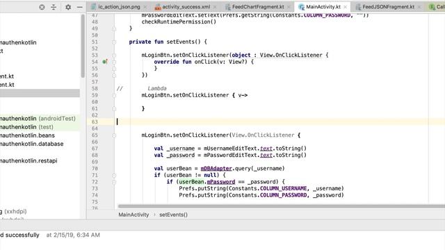This screenshot has width=445, height=250.
Task: Close the ic_action_json.png tab
Action: click(145, 7)
